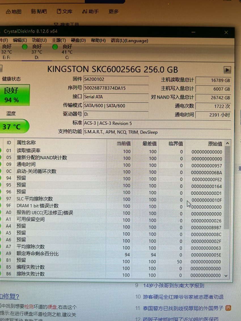The height and width of the screenshot is (321, 241).
Task: Click the serial number field 50026B778374DA15
Action: pos(116,88)
